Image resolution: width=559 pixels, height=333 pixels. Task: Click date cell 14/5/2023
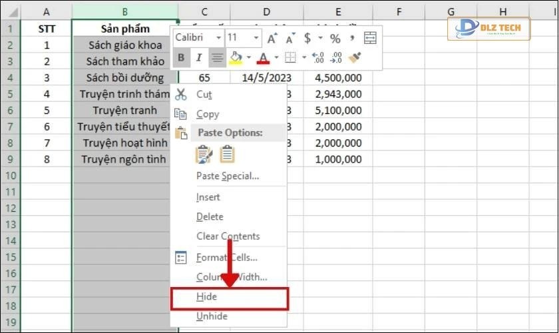tap(267, 78)
